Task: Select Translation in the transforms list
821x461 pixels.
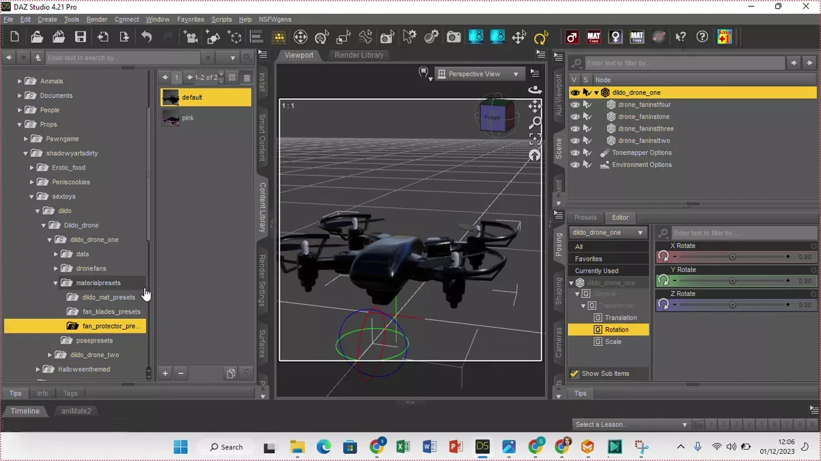Action: [621, 318]
